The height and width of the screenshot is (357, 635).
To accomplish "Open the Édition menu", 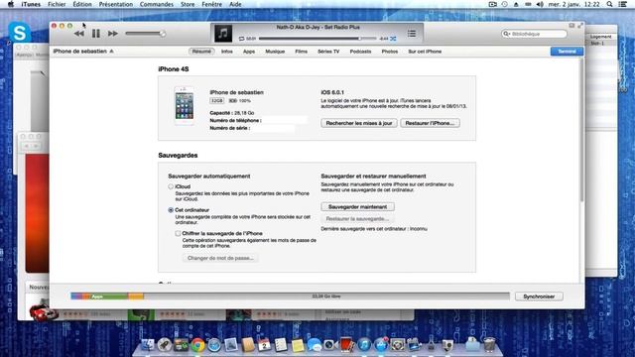I will pos(81,4).
